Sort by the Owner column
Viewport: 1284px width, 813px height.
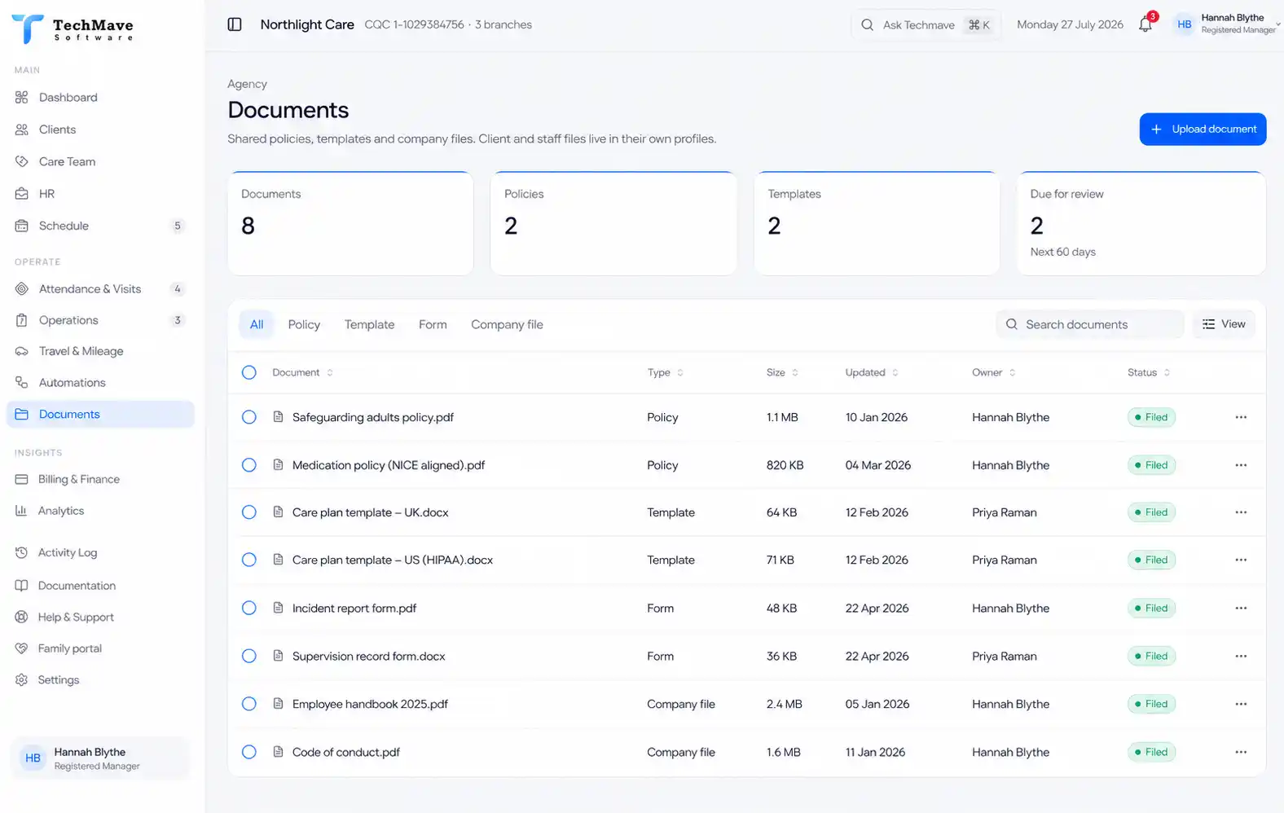pos(994,372)
